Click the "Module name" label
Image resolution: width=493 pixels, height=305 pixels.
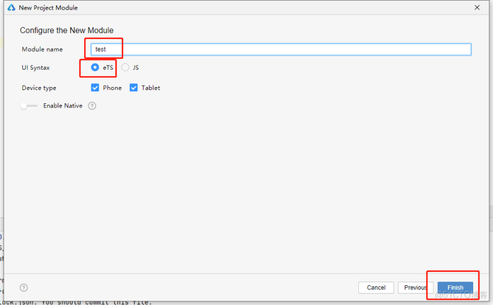[x=42, y=49]
